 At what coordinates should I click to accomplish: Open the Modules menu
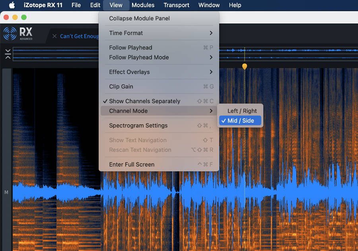pos(143,5)
